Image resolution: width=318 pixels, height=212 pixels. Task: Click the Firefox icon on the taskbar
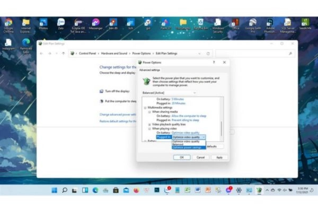(x=136, y=190)
